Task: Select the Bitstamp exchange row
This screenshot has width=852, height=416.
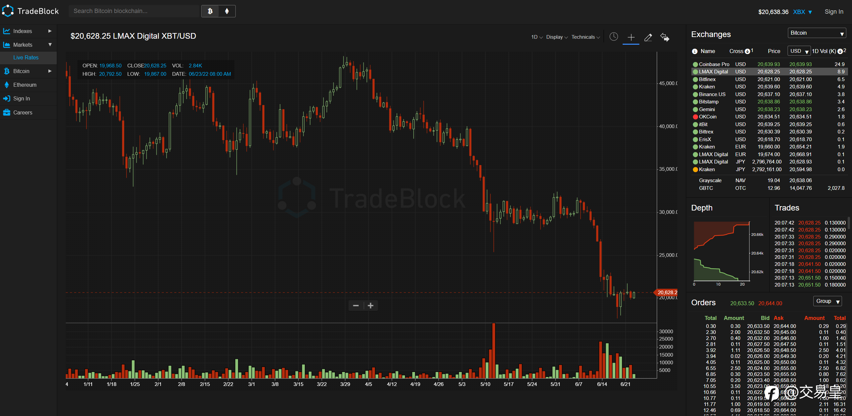Action: tap(769, 102)
